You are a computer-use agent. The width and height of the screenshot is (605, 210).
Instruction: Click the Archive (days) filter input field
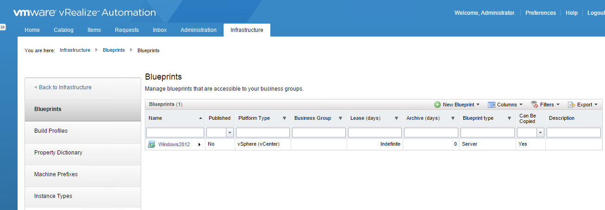pos(431,133)
